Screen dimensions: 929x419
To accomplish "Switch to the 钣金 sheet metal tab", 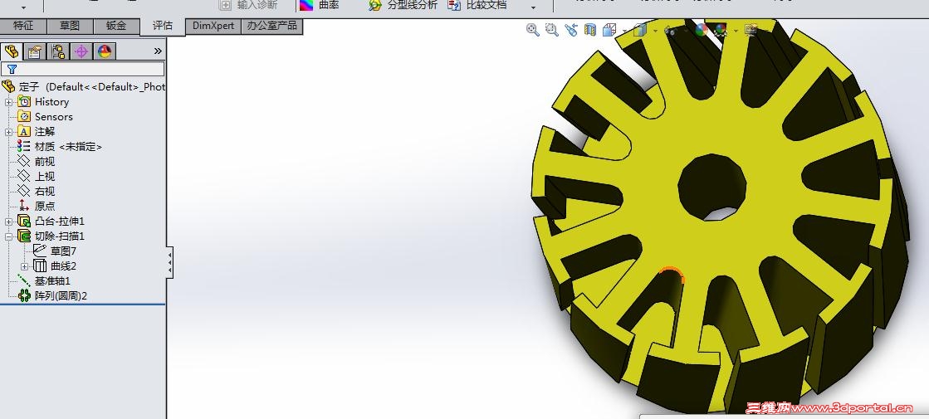I will click(116, 26).
